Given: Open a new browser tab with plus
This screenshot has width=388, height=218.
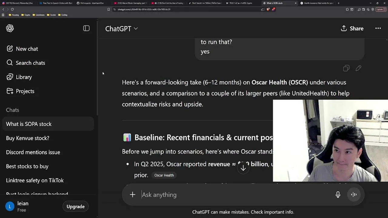Looking at the screenshot, I should [338, 3].
